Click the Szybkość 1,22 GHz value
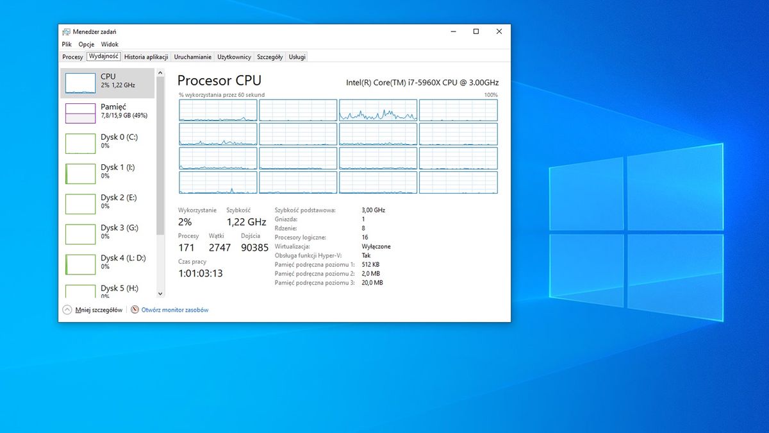Viewport: 769px width, 433px height. (246, 222)
